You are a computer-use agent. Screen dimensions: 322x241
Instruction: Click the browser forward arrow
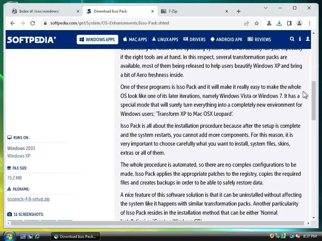pos(23,23)
